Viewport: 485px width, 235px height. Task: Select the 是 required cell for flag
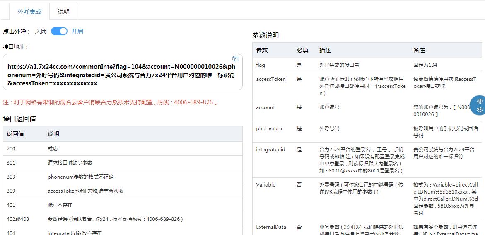click(x=299, y=65)
